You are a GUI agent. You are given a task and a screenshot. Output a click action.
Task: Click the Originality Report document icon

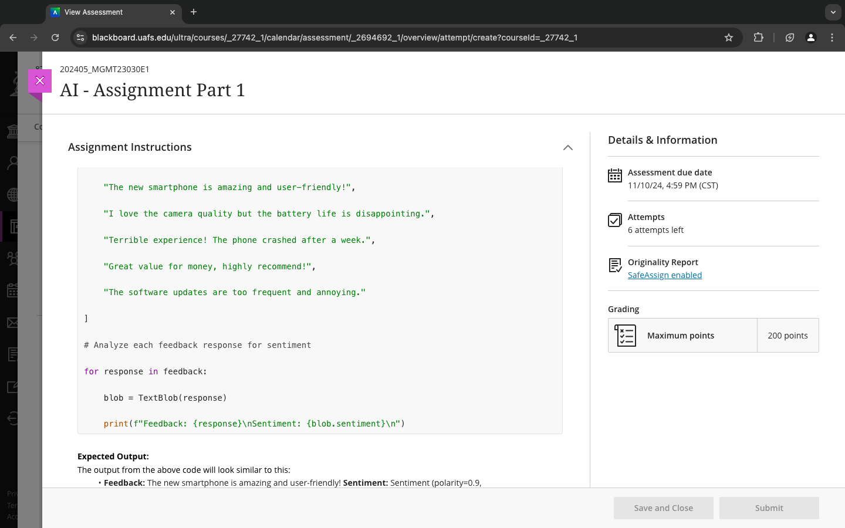click(615, 265)
